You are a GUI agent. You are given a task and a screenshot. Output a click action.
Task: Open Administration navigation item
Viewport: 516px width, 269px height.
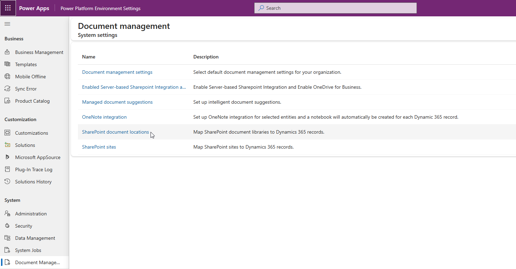(34, 214)
